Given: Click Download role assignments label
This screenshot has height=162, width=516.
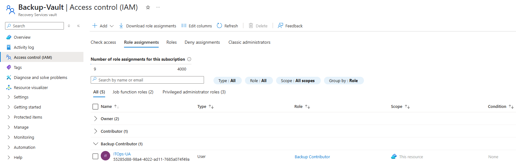Looking at the screenshot, I should [x=151, y=26].
